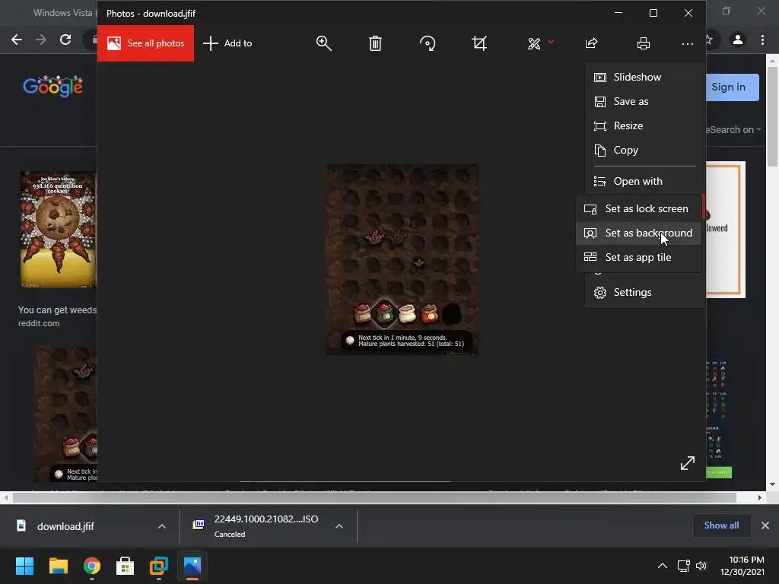The height and width of the screenshot is (584, 779).
Task: Click the network icon in system tray
Action: pyautogui.click(x=684, y=566)
